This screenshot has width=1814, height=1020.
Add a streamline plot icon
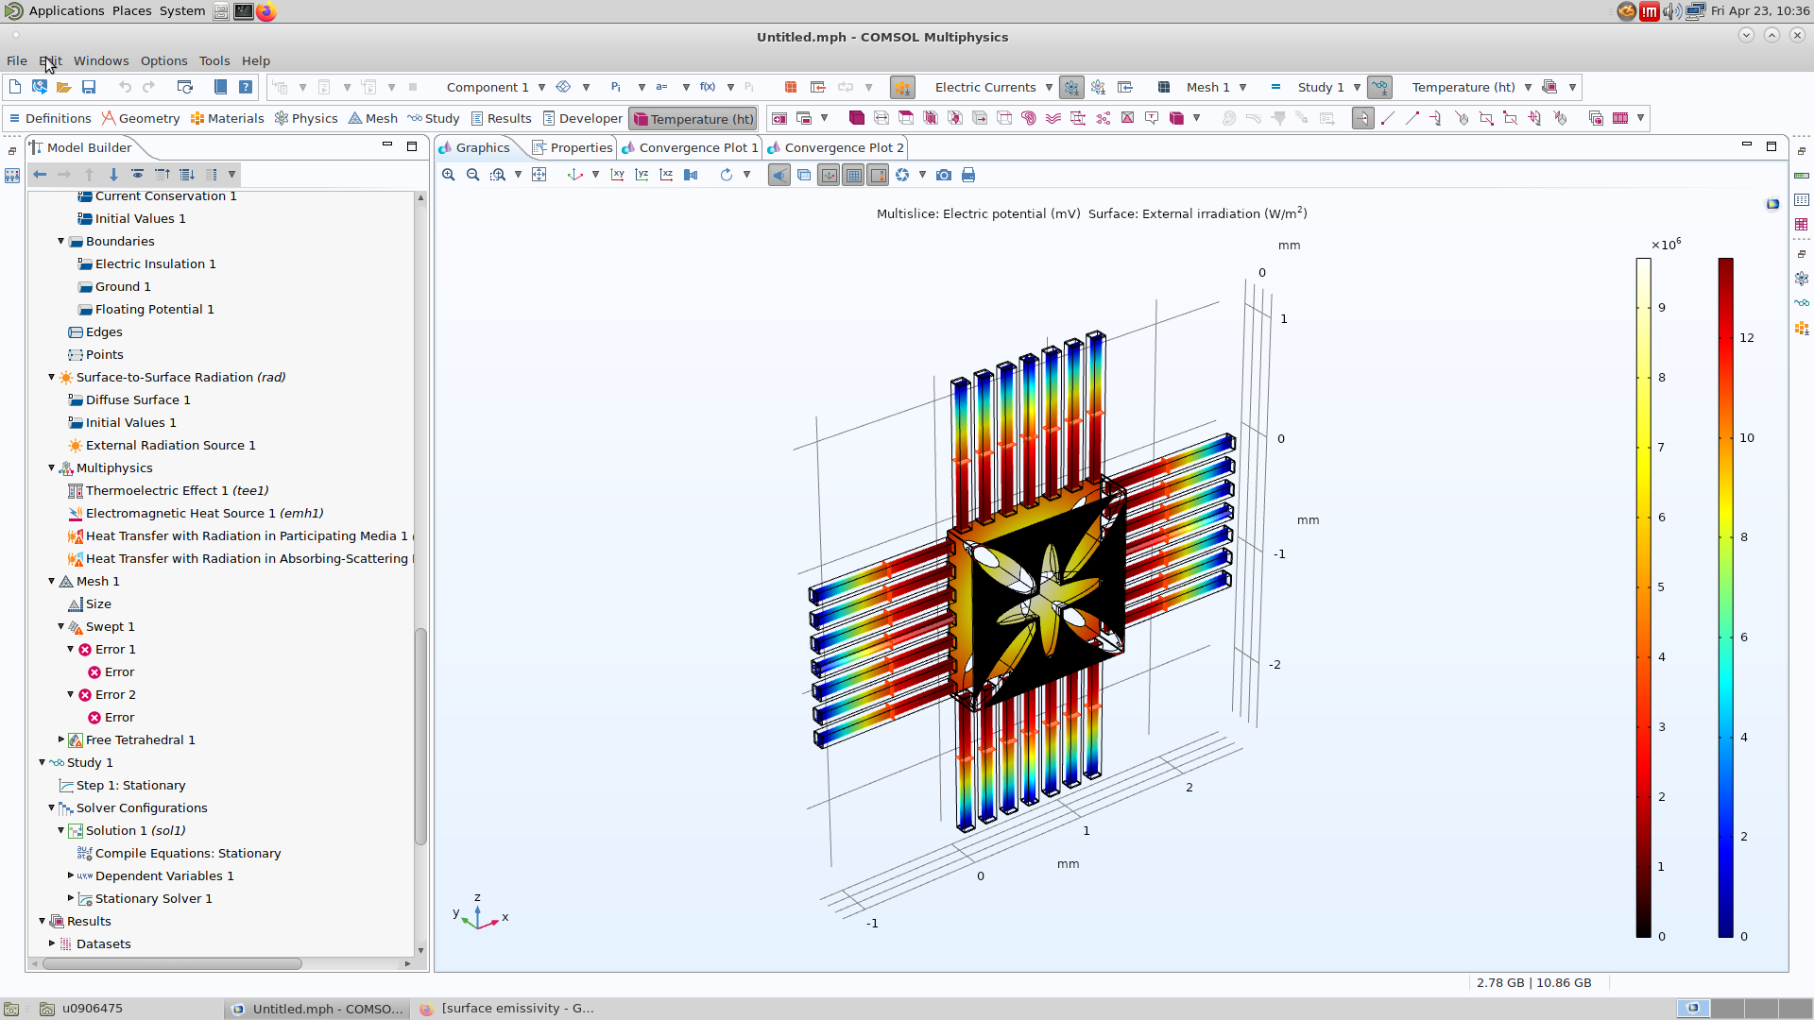click(1053, 118)
